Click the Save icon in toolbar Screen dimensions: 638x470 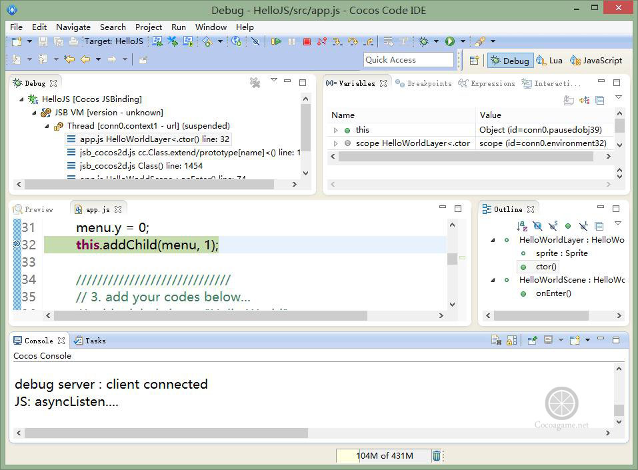43,41
